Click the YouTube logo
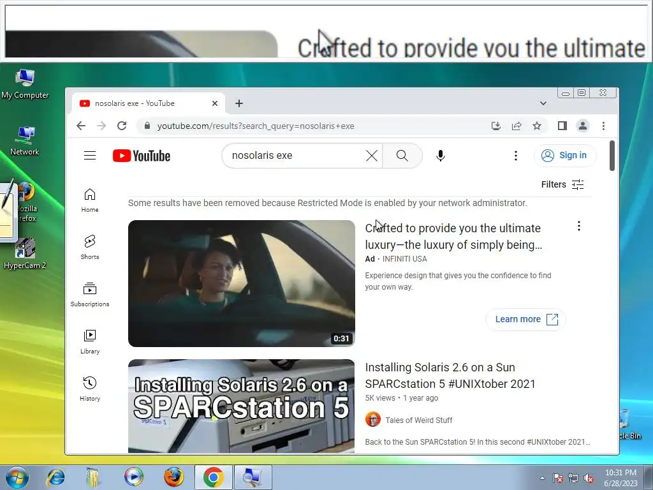This screenshot has width=653, height=490. point(142,156)
